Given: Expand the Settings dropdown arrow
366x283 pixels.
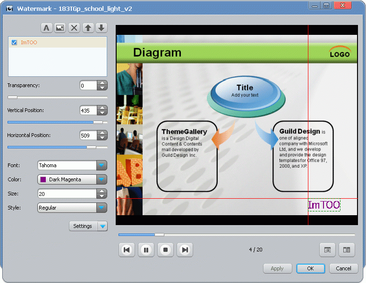Looking at the screenshot, I should click(102, 226).
